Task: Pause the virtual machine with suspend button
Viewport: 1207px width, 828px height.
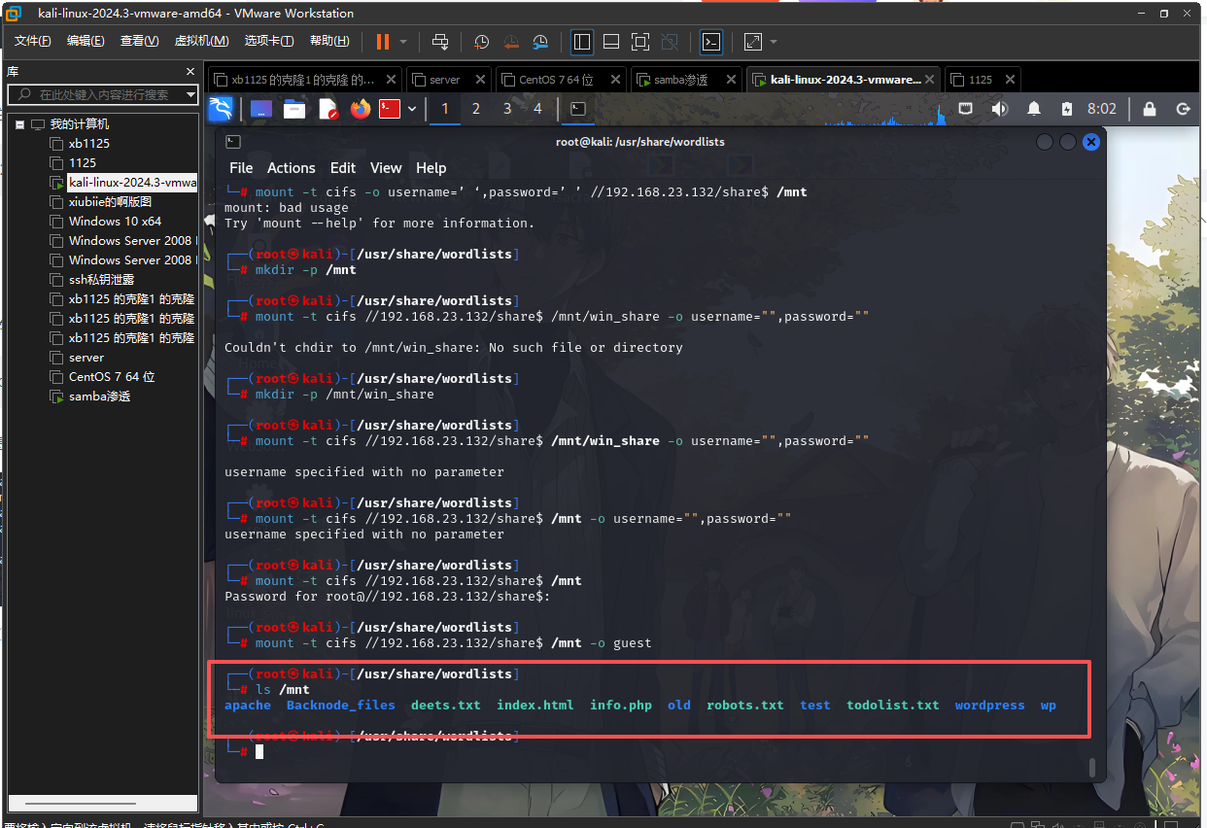Action: [x=382, y=42]
